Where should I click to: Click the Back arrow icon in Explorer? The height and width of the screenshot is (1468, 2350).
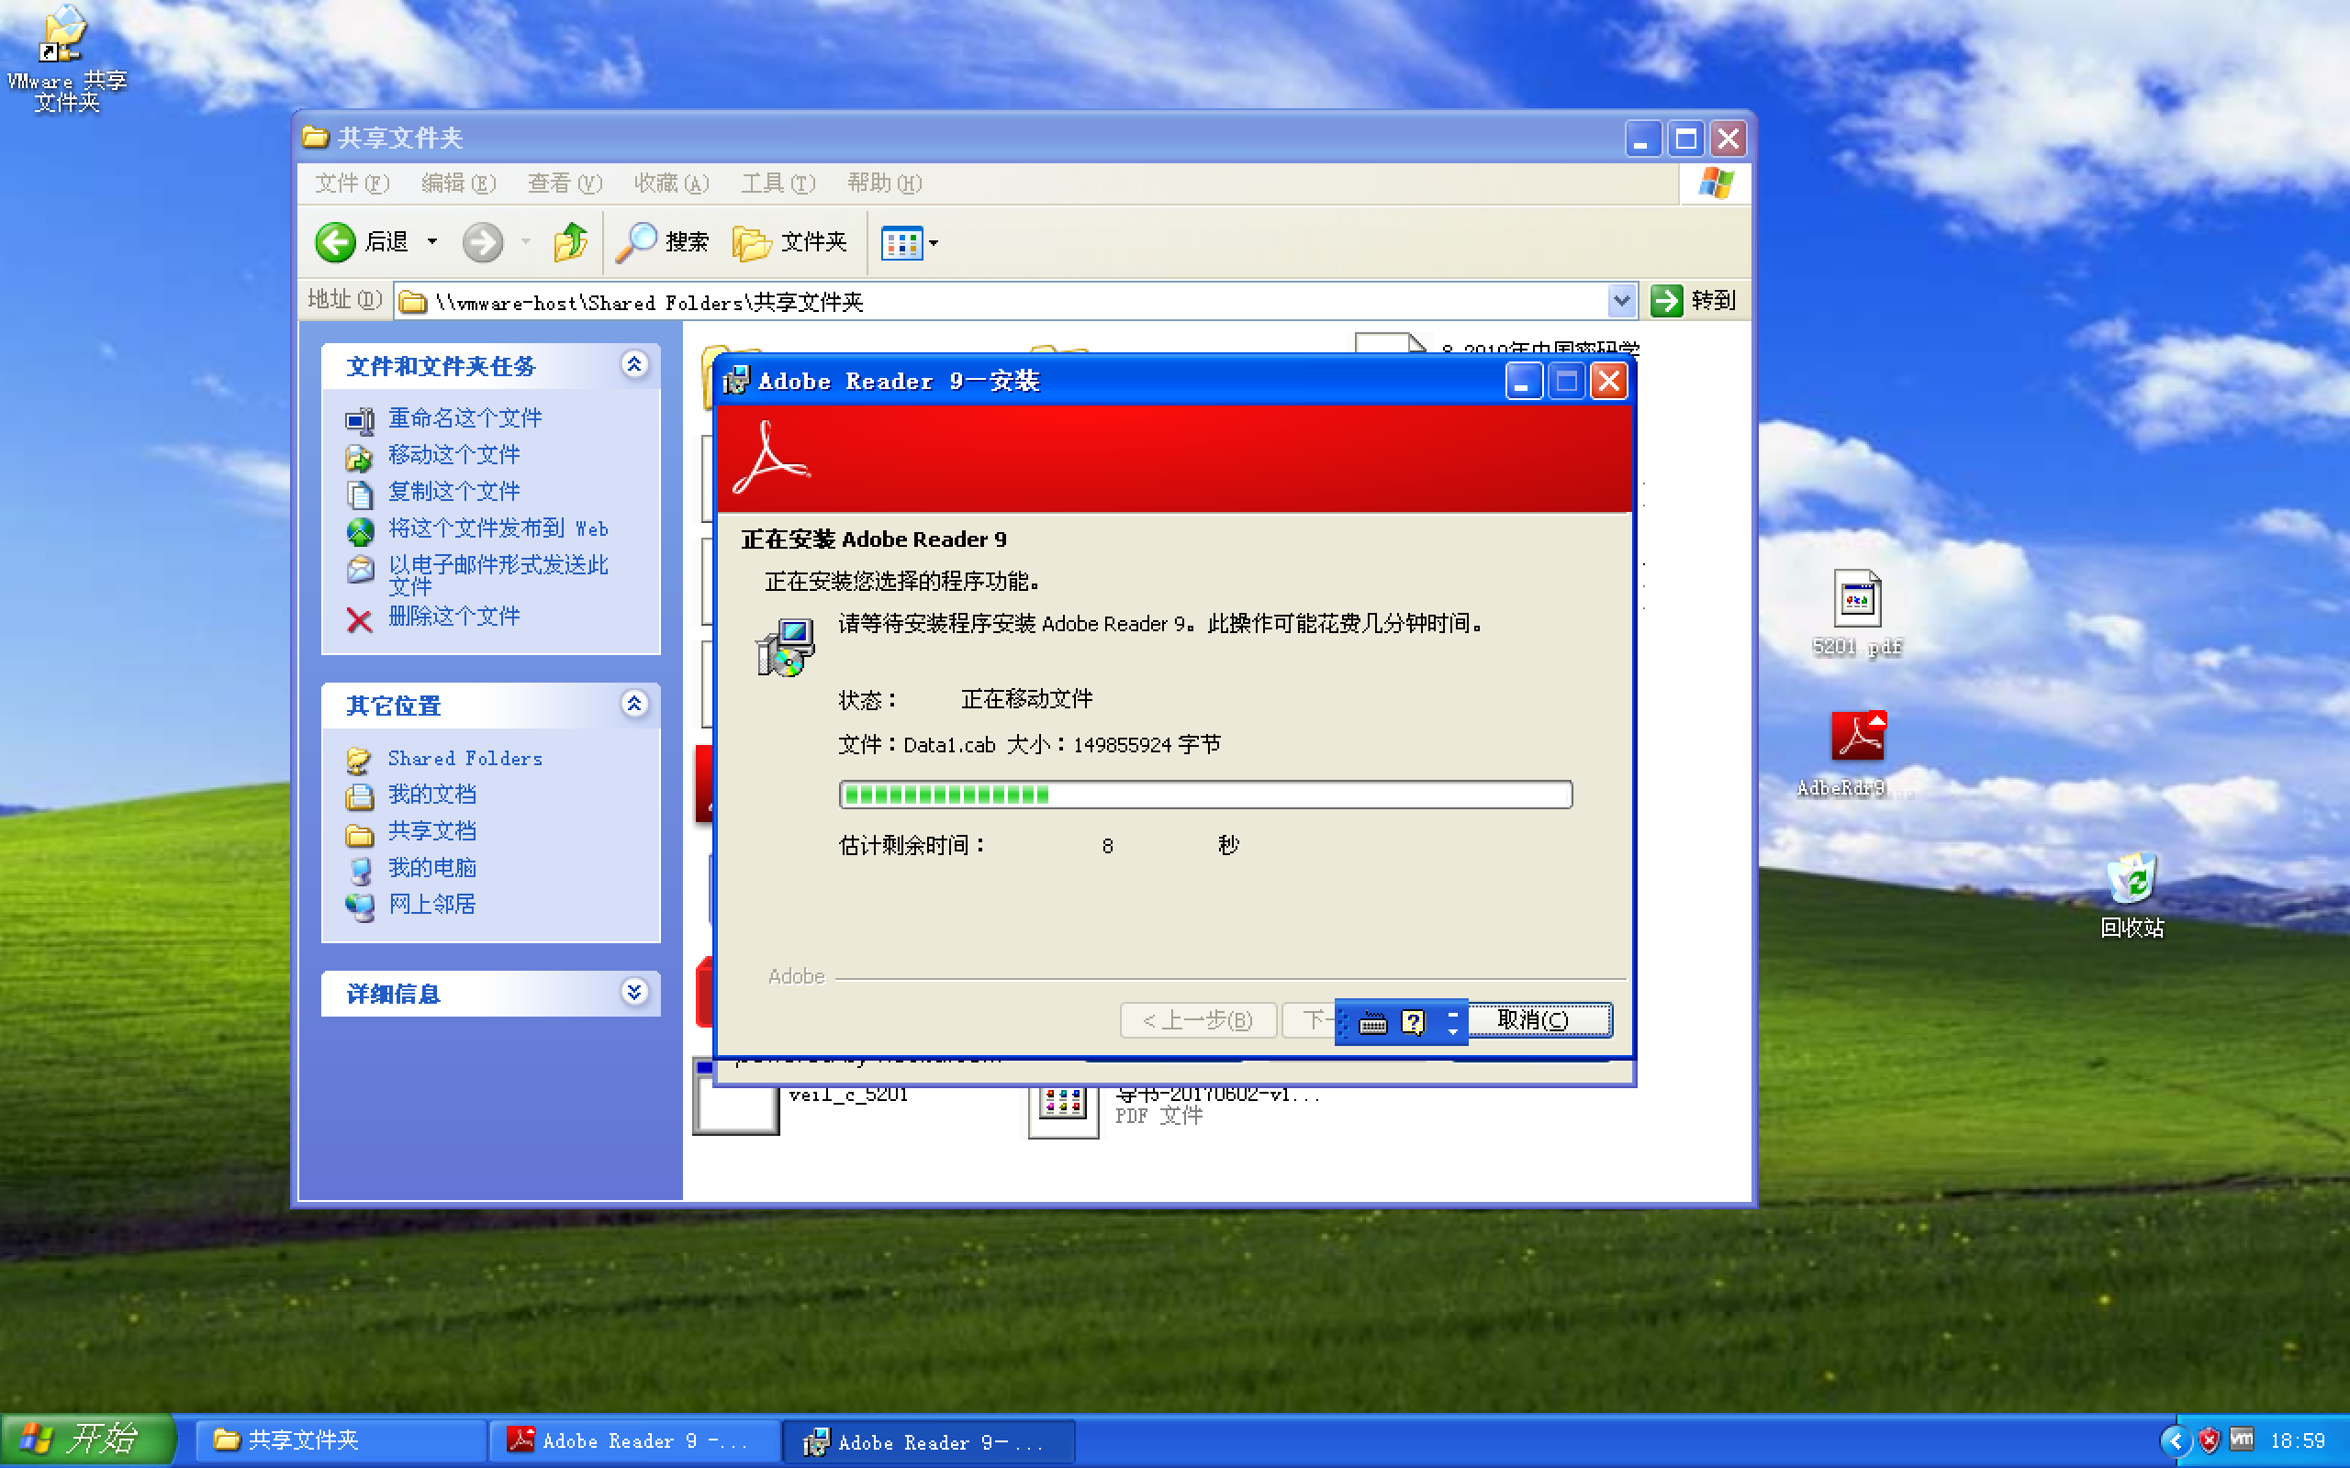[335, 241]
